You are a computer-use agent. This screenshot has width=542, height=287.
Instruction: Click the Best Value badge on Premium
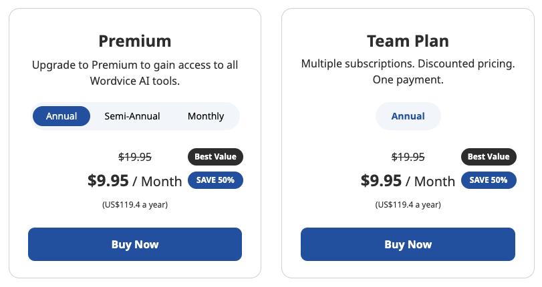click(x=216, y=157)
